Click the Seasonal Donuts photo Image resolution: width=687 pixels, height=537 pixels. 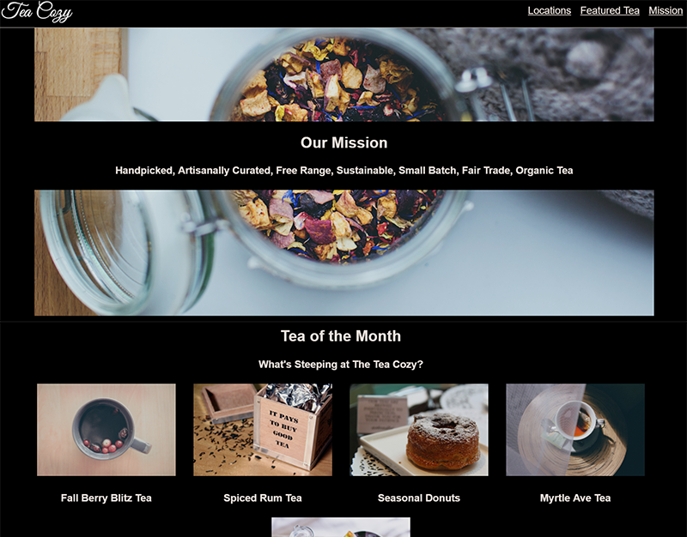(419, 430)
